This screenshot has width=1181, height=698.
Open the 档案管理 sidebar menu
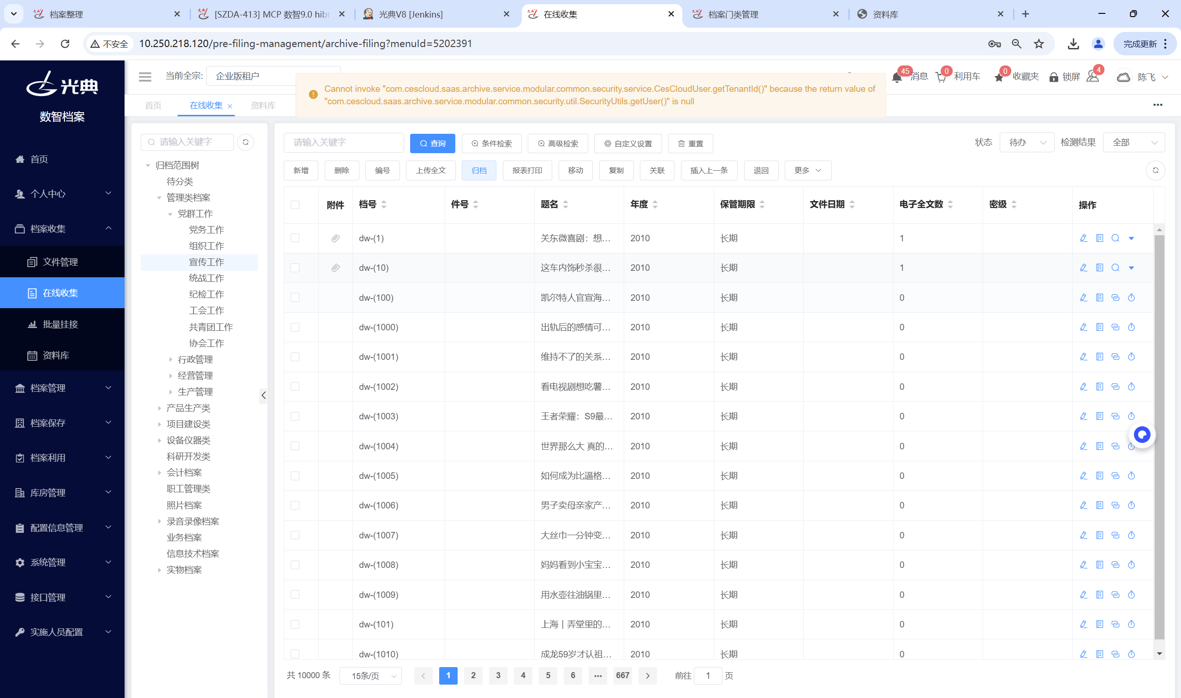[x=62, y=388]
